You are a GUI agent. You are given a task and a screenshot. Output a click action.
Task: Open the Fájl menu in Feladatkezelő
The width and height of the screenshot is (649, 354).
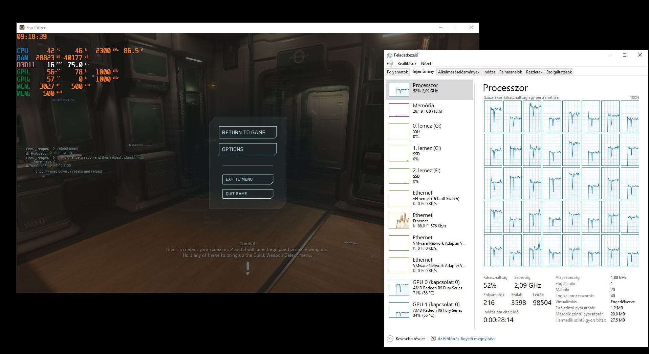390,63
